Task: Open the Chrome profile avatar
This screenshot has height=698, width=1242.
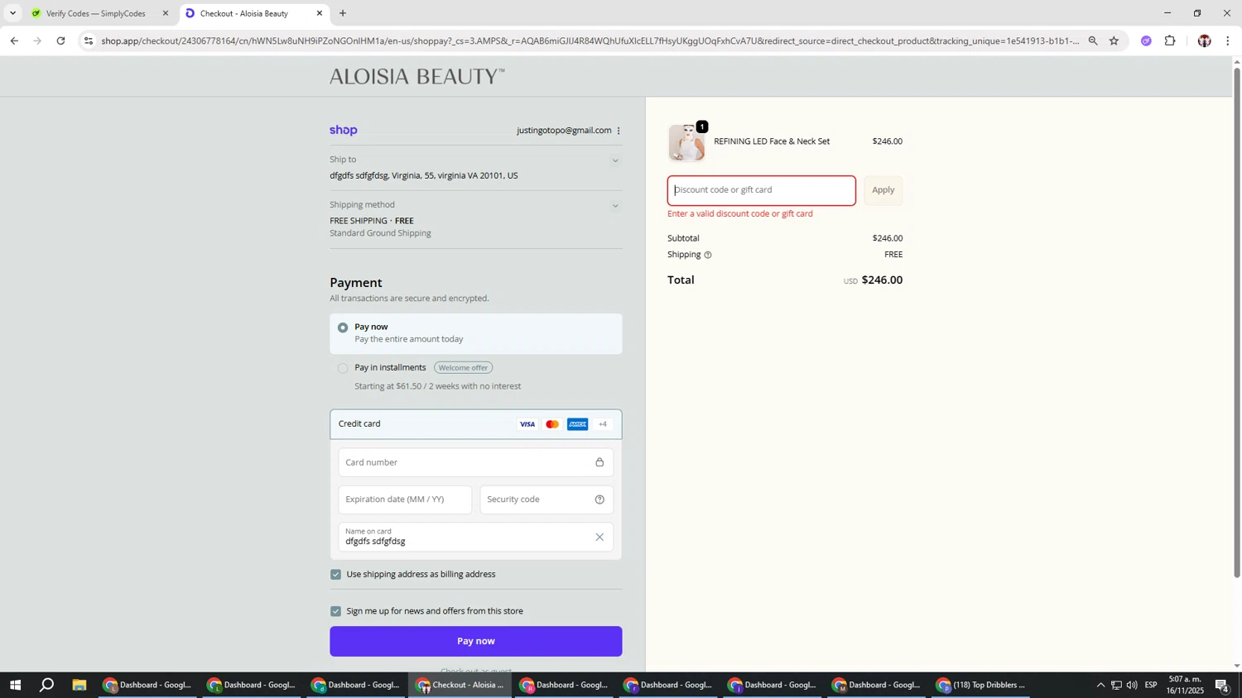Action: point(1204,41)
